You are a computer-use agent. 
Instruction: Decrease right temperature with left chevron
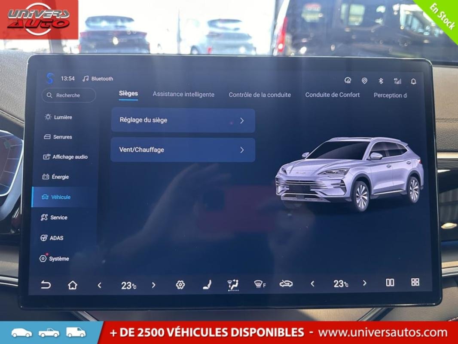[x=312, y=283]
